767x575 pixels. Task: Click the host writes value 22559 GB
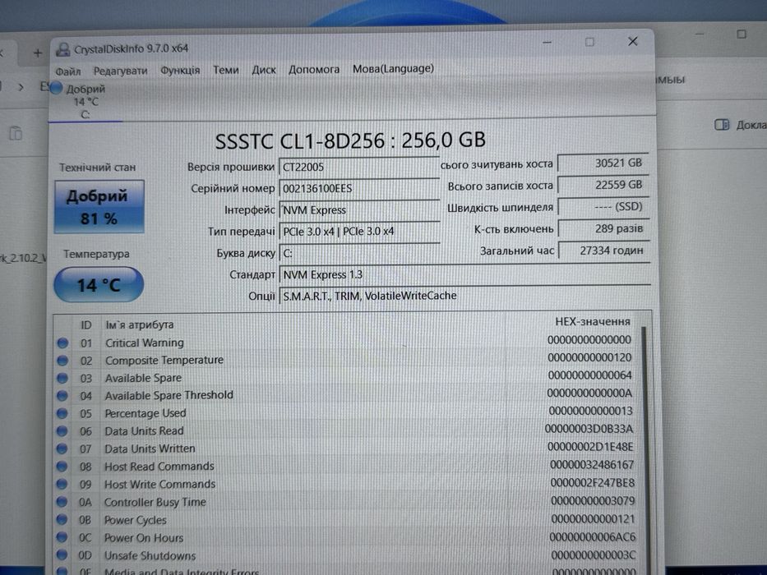(x=603, y=185)
